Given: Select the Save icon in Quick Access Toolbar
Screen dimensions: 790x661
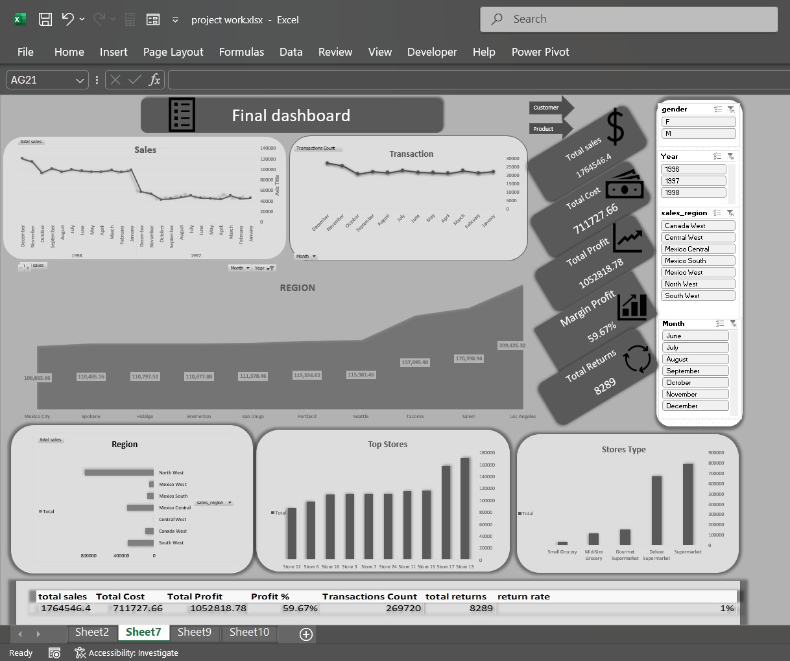Looking at the screenshot, I should click(x=45, y=19).
